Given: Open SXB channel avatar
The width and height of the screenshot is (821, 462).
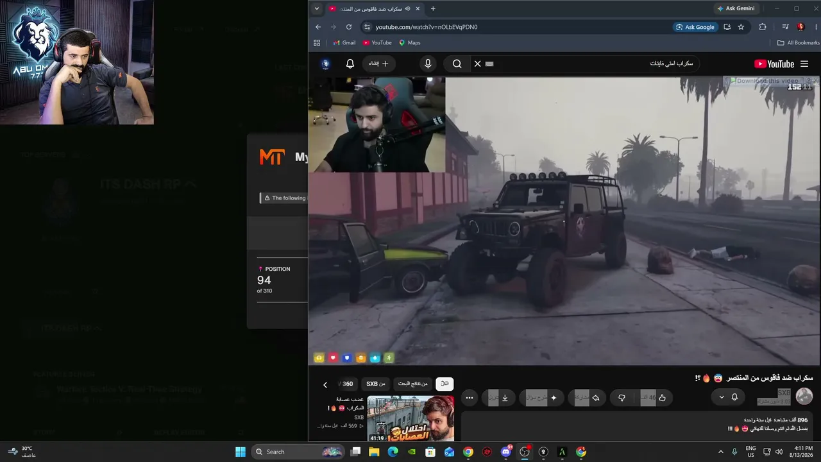Looking at the screenshot, I should (804, 397).
